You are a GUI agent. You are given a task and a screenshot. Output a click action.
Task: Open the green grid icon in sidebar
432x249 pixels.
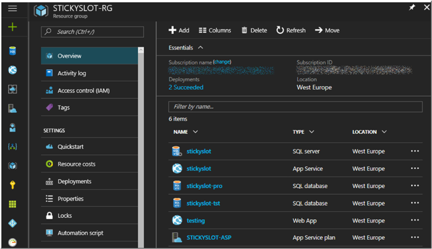click(x=12, y=204)
